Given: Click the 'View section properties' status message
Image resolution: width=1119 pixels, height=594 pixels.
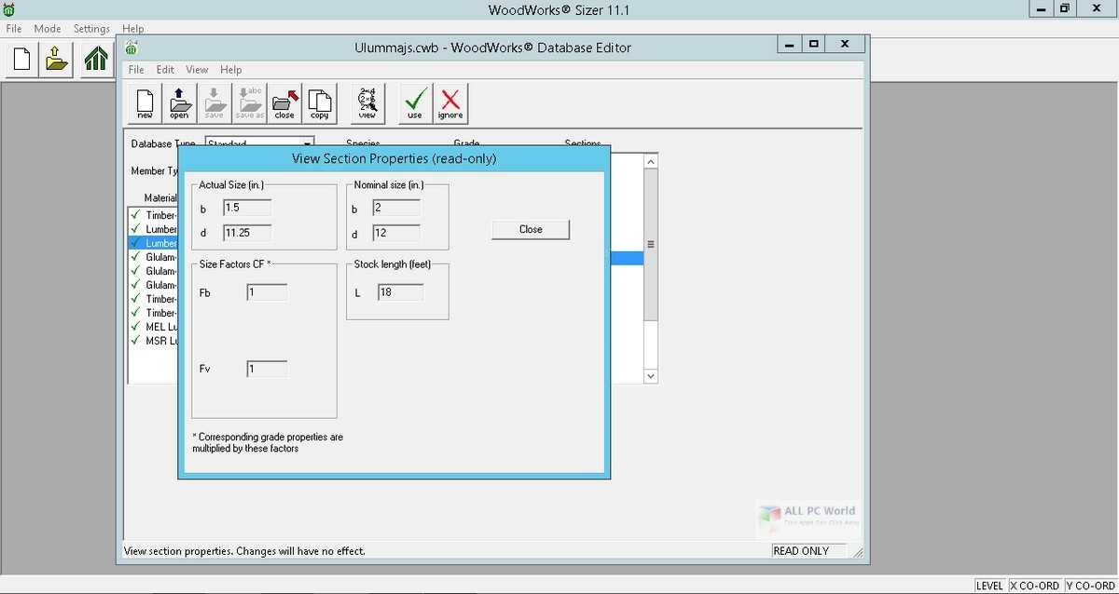Looking at the screenshot, I should pyautogui.click(x=244, y=551).
